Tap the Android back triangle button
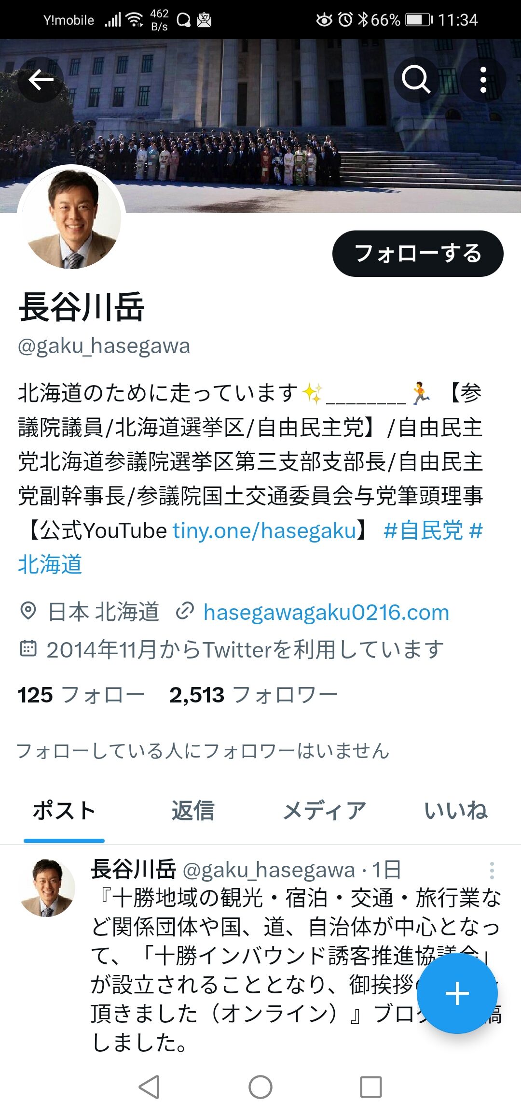Viewport: 521px width, 1117px height. [x=149, y=1088]
